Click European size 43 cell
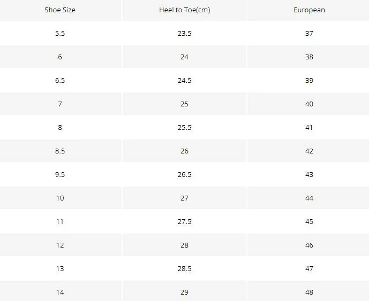Viewport: 369px width, 301px height. coord(309,174)
